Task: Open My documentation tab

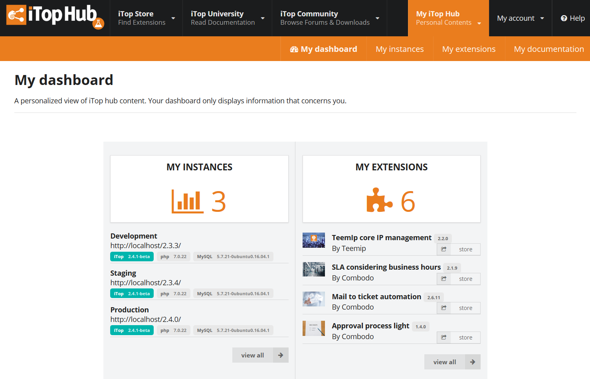Action: pyautogui.click(x=548, y=49)
